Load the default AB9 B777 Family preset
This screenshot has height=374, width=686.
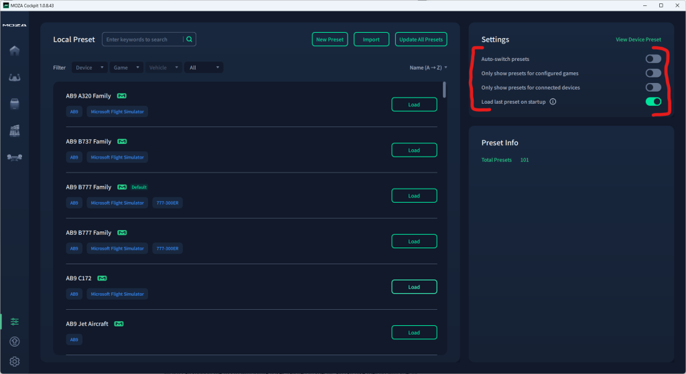click(414, 196)
